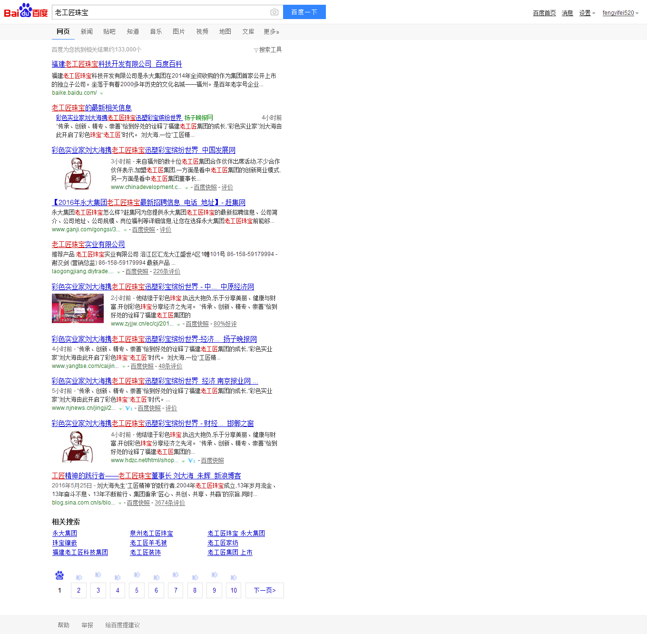Expand the arrow next to baike.baidu.com
647x634 pixels.
[101, 94]
